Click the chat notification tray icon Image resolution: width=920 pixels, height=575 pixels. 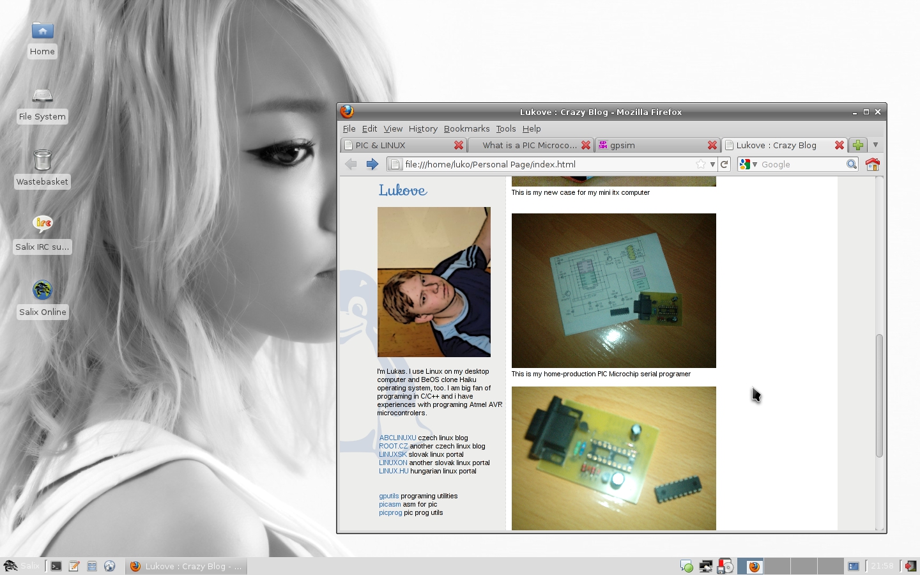(x=687, y=566)
